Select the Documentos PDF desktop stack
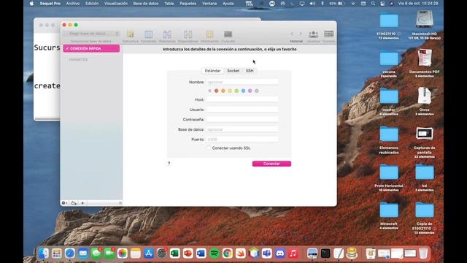467x263 pixels. pyautogui.click(x=425, y=58)
